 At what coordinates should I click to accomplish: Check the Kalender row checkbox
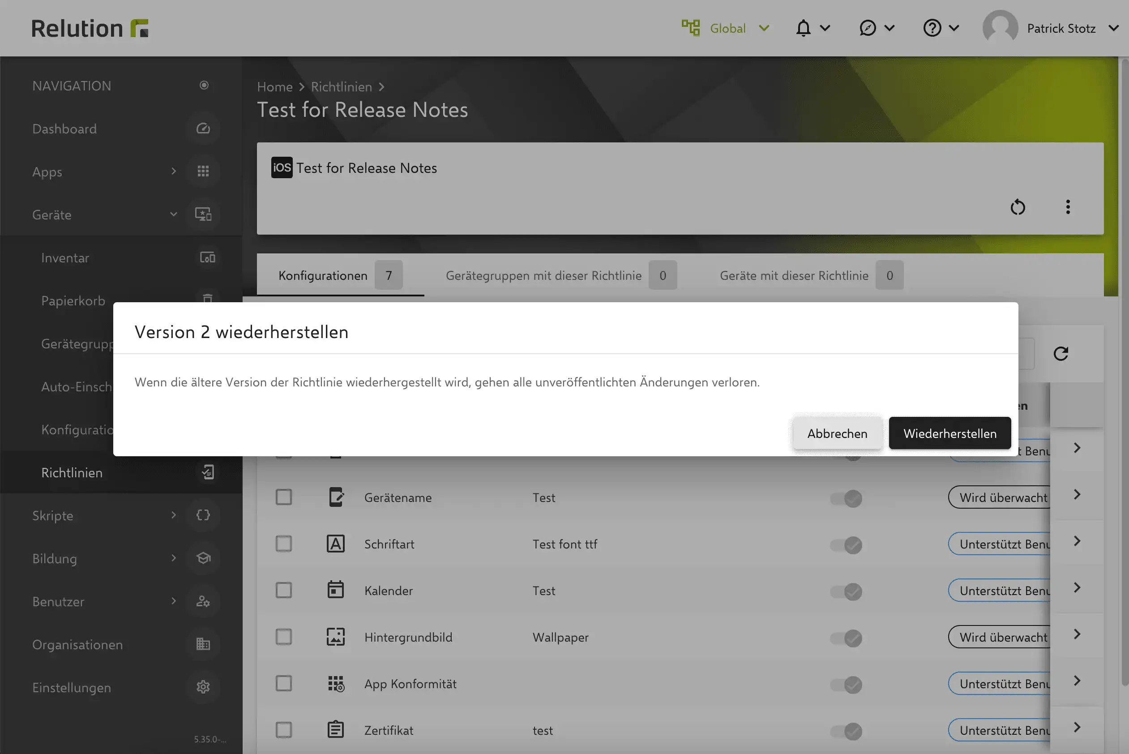[283, 590]
